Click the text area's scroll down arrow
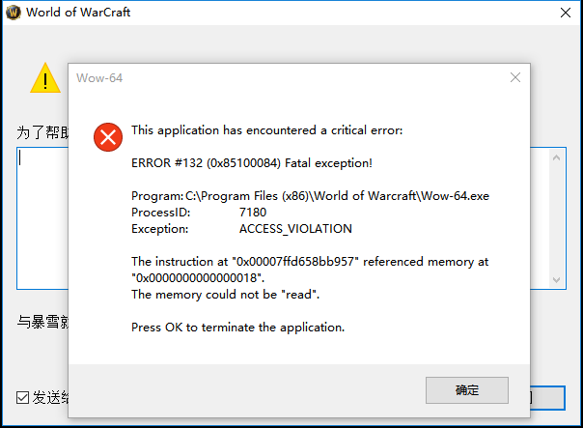The height and width of the screenshot is (428, 583). click(x=557, y=279)
